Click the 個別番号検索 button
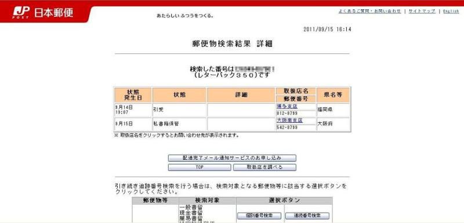This screenshot has height=223, width=464. pyautogui.click(x=259, y=215)
